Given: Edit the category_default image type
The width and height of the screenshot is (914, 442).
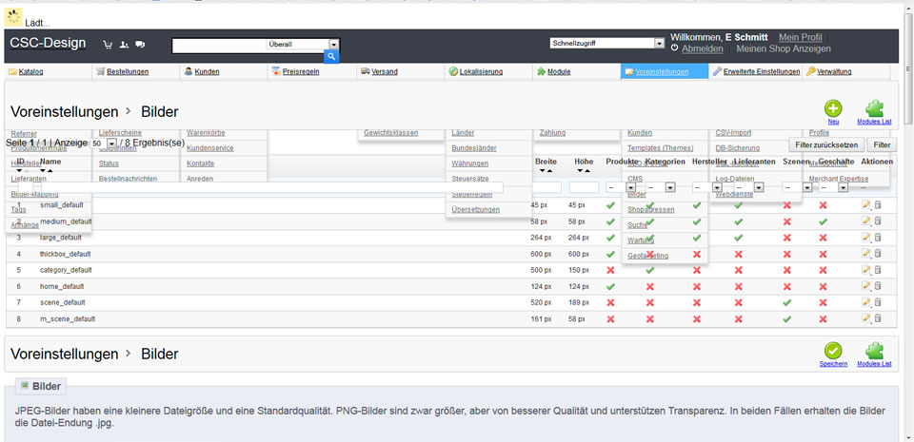Looking at the screenshot, I should click(x=866, y=270).
